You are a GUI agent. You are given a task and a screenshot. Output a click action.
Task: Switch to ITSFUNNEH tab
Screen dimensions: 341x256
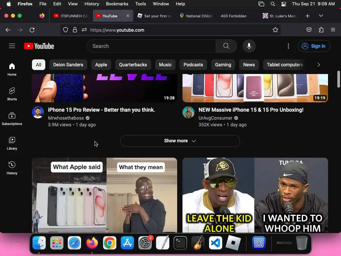coord(71,16)
